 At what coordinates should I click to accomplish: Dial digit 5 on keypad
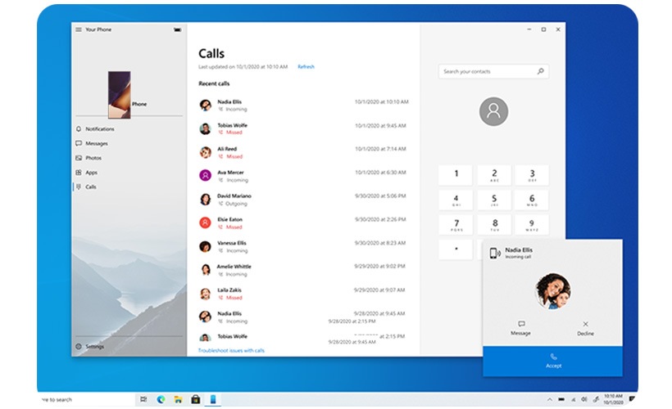click(x=493, y=200)
